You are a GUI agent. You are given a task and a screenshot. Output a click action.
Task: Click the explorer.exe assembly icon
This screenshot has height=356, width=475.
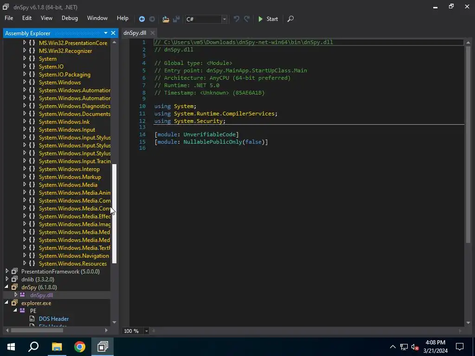coord(14,303)
